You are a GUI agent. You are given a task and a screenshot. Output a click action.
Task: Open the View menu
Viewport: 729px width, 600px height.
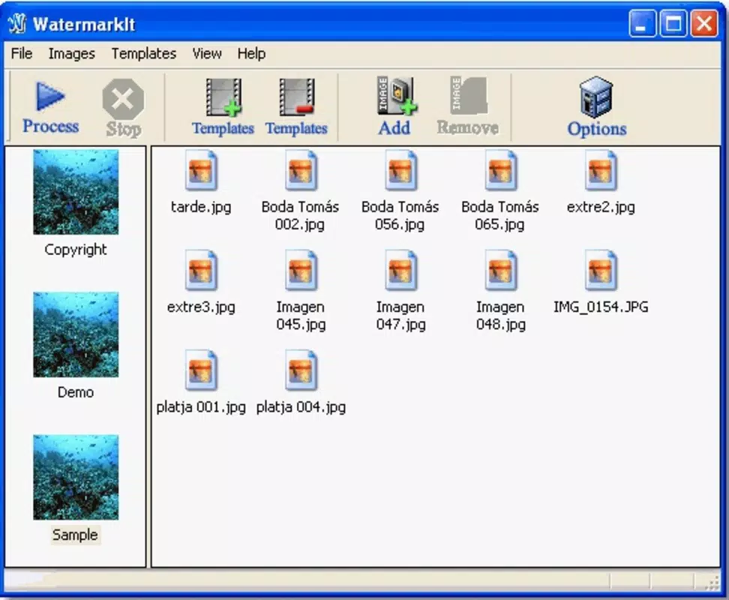[x=207, y=53]
